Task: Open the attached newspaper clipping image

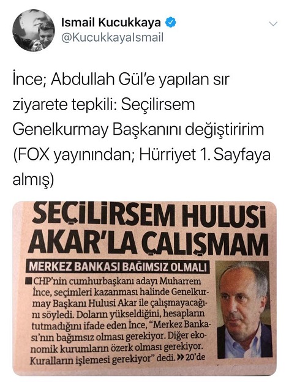Action: (x=144, y=289)
